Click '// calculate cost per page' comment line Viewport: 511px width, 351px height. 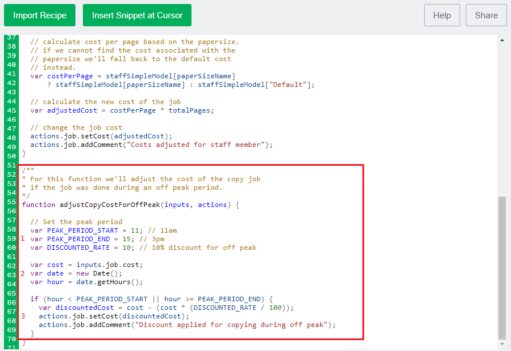pyautogui.click(x=134, y=42)
